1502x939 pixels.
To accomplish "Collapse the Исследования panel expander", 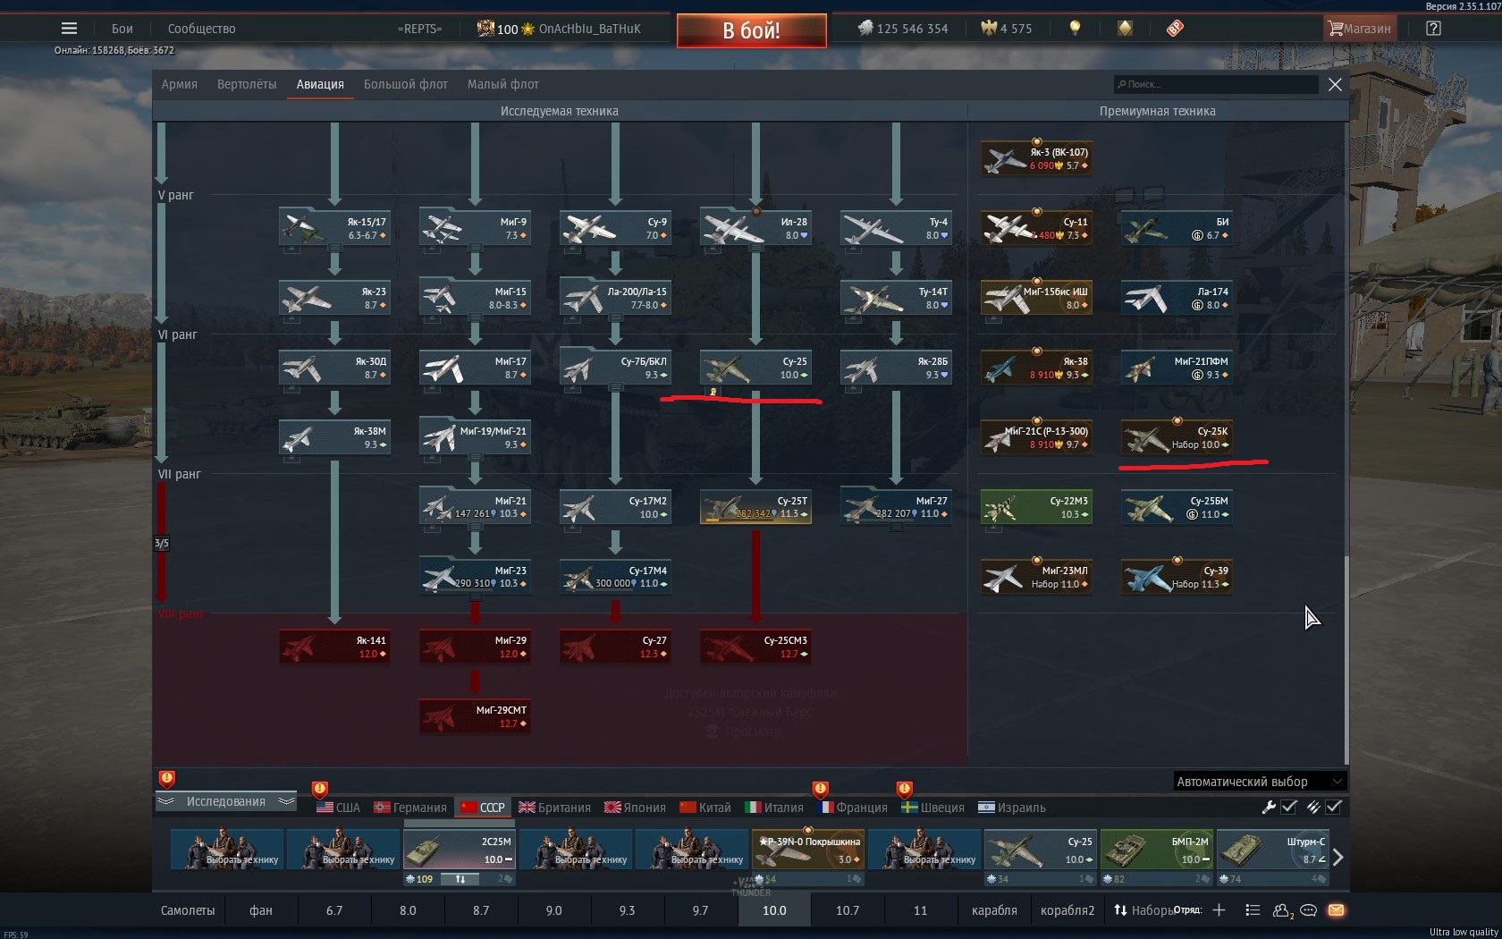I will pos(225,801).
